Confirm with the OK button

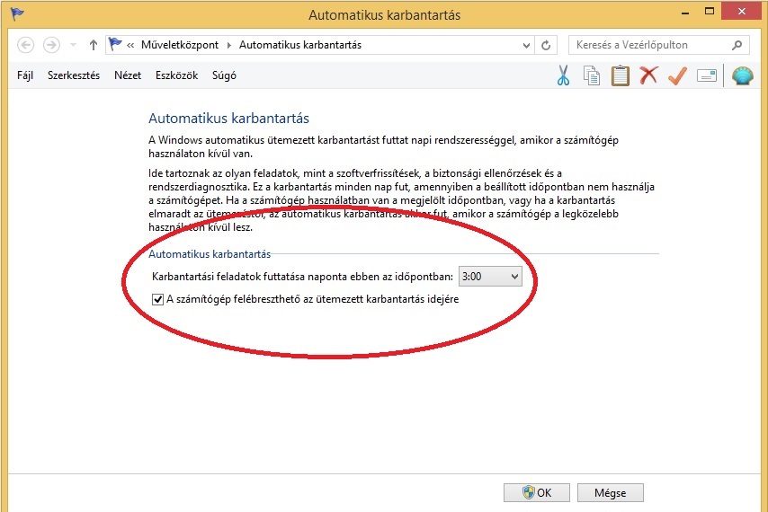tap(537, 492)
